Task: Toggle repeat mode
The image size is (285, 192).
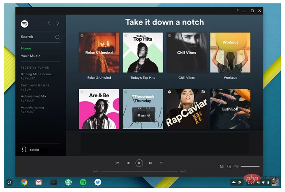Action: (x=161, y=163)
